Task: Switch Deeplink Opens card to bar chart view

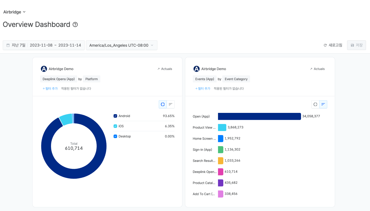Action: [x=171, y=104]
